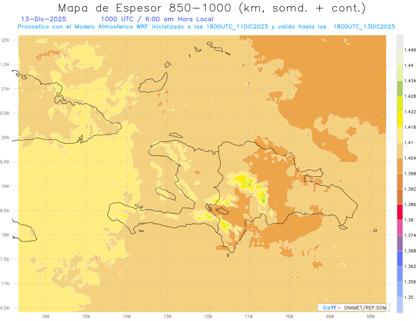Click the "75W" longitude label

(86, 316)
